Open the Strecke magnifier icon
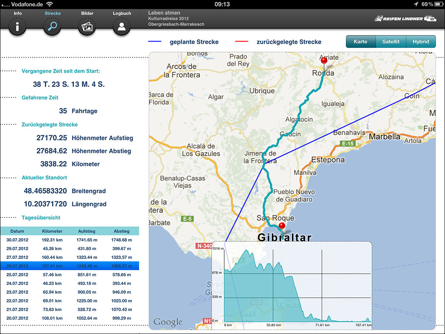 (52, 27)
